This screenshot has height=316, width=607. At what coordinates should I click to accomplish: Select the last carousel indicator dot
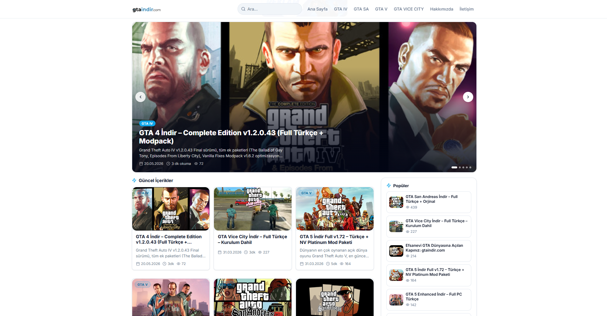[470, 167]
